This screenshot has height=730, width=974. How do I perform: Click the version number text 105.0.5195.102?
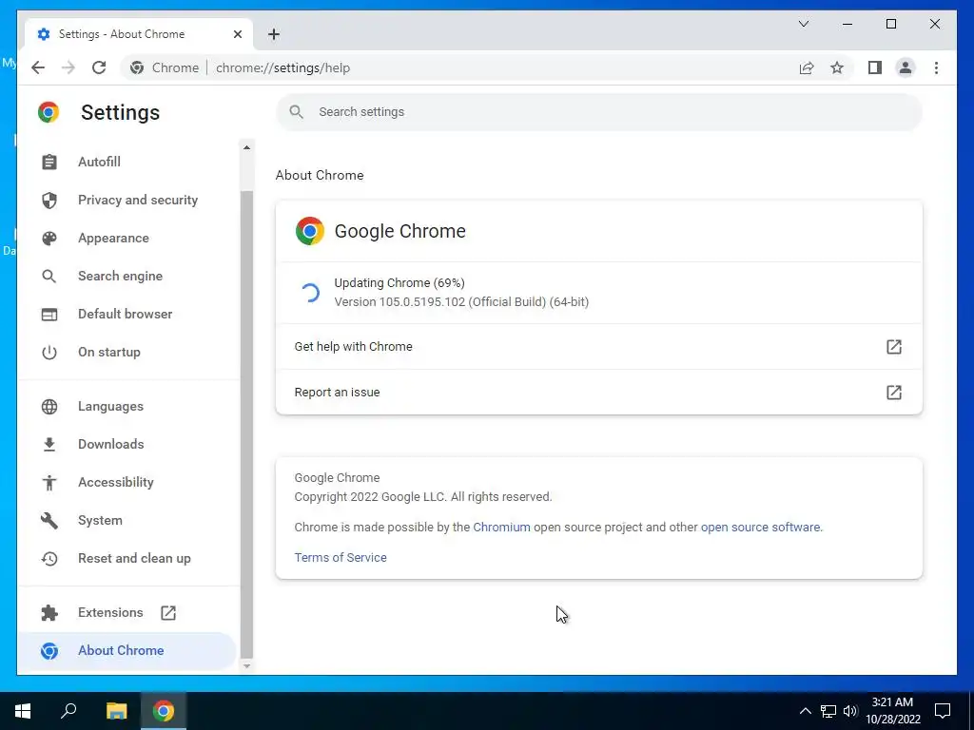421,301
